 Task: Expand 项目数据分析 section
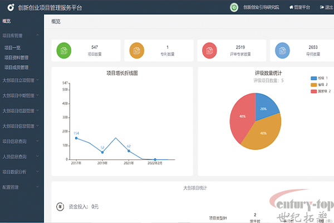[x=21, y=172]
